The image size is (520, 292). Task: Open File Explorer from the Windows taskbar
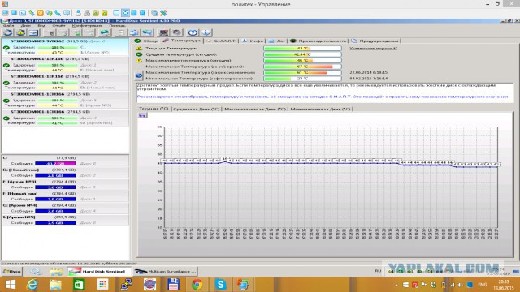pyautogui.click(x=55, y=285)
